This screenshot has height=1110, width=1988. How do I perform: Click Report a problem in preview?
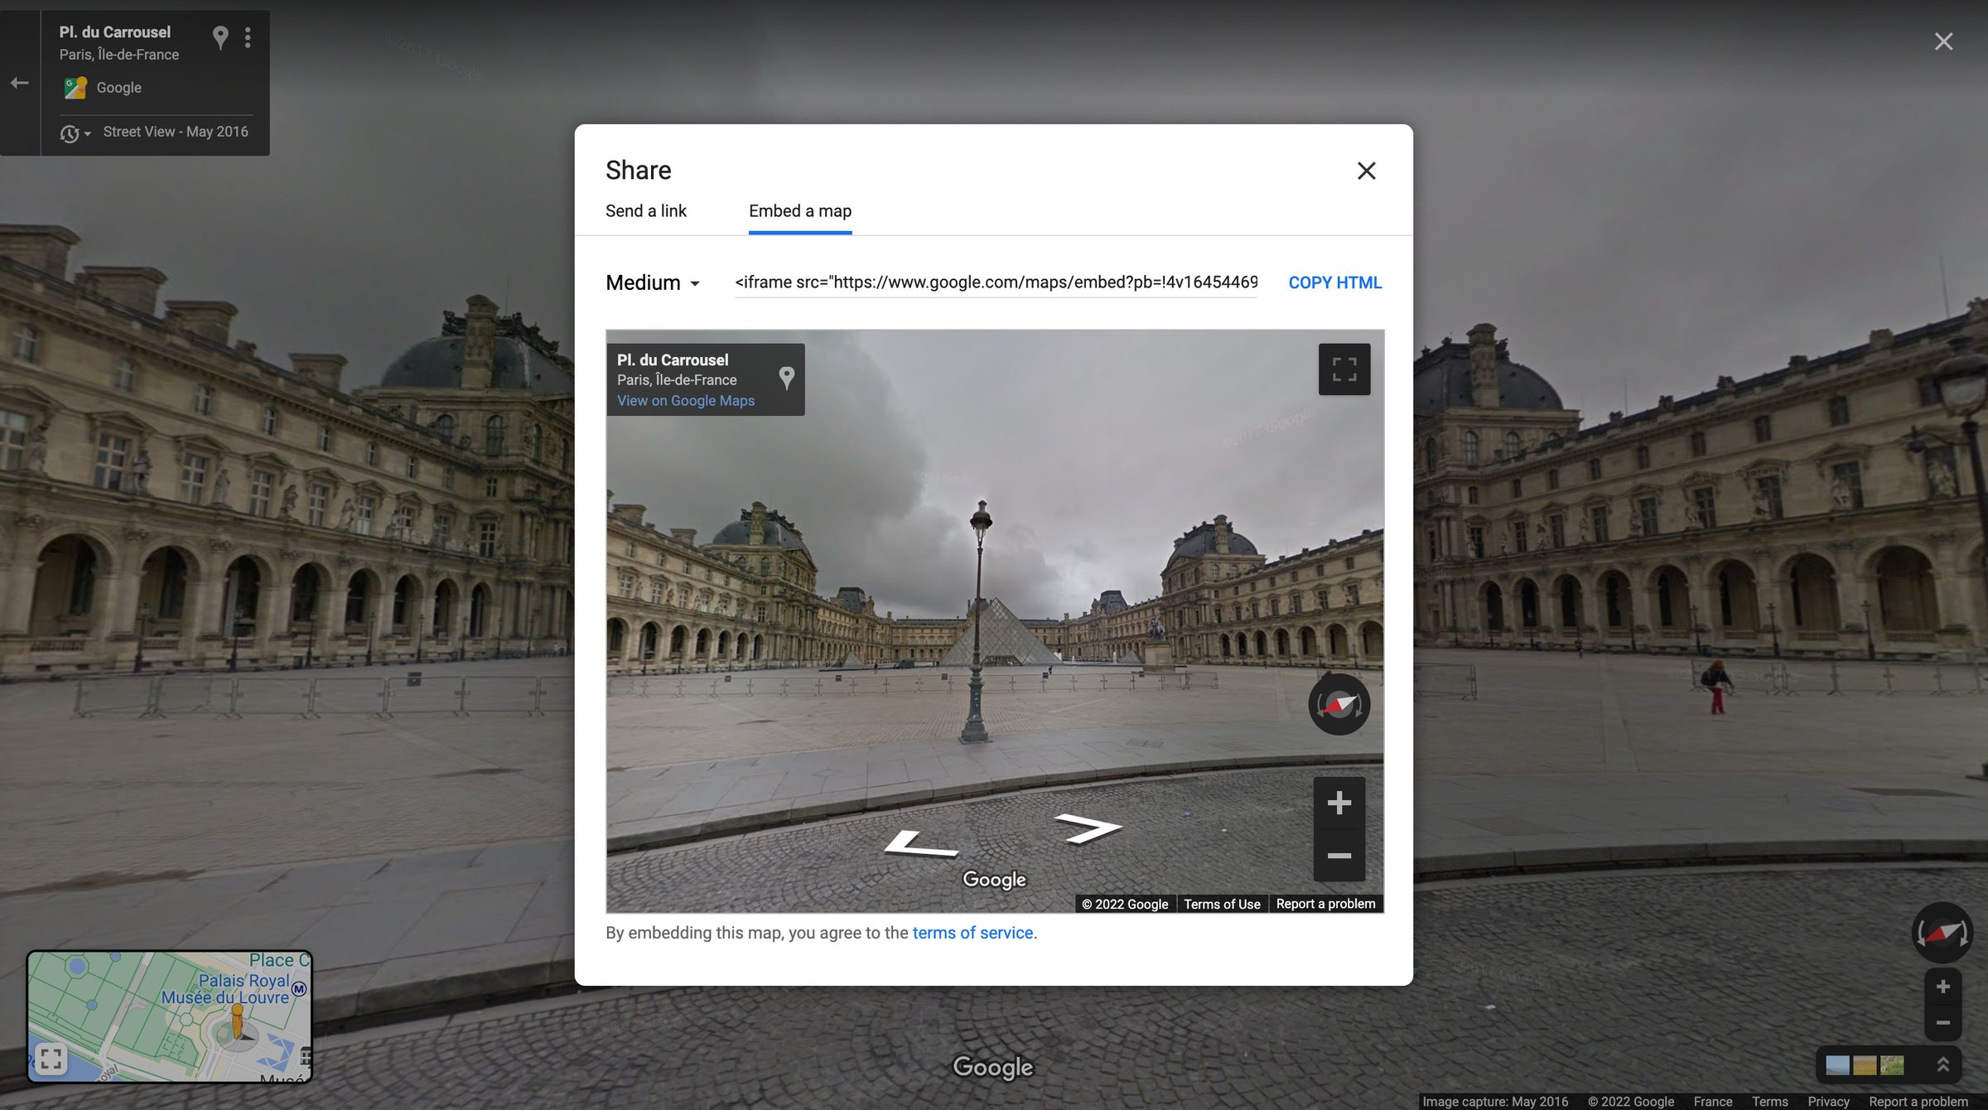(1325, 904)
